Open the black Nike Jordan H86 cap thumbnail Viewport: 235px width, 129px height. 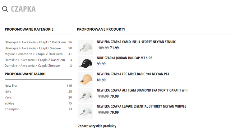point(85,63)
